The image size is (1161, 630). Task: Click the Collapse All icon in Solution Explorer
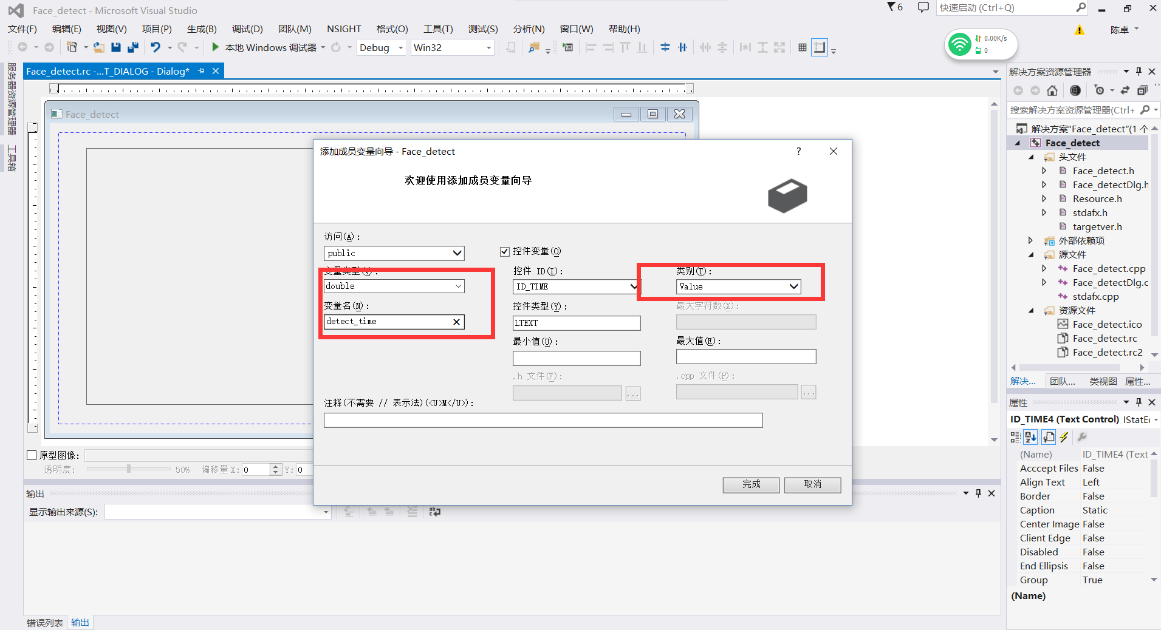[x=1142, y=90]
